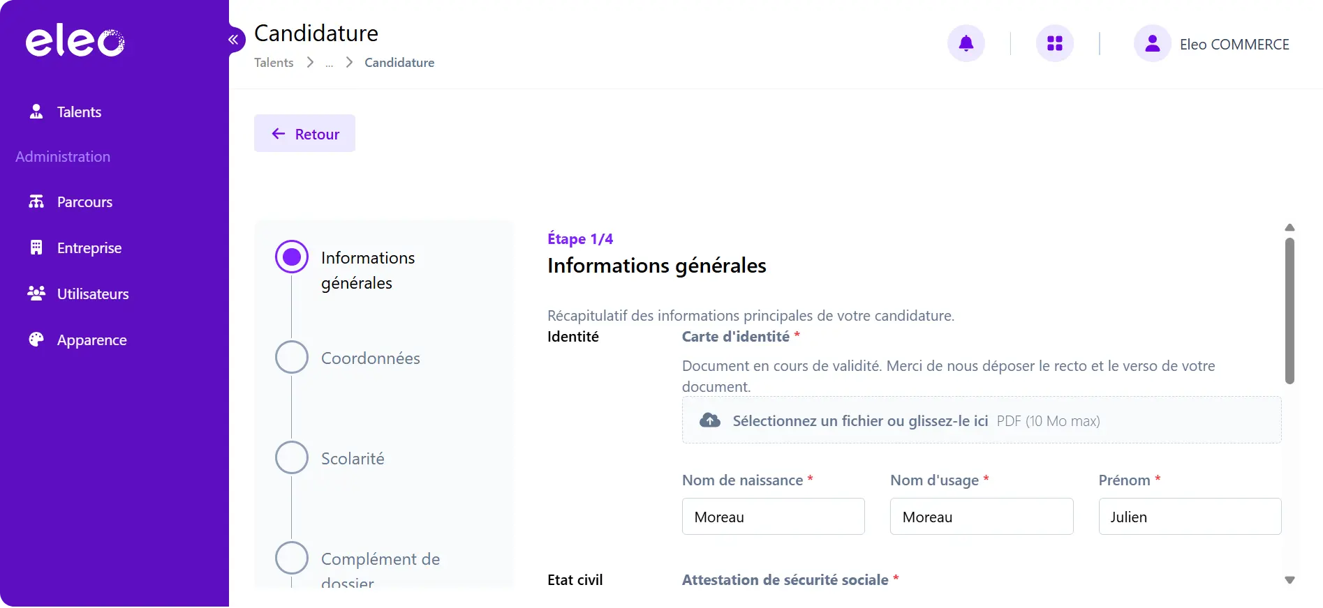The width and height of the screenshot is (1323, 608).
Task: Click the Candidature breadcrumb
Action: tap(399, 63)
